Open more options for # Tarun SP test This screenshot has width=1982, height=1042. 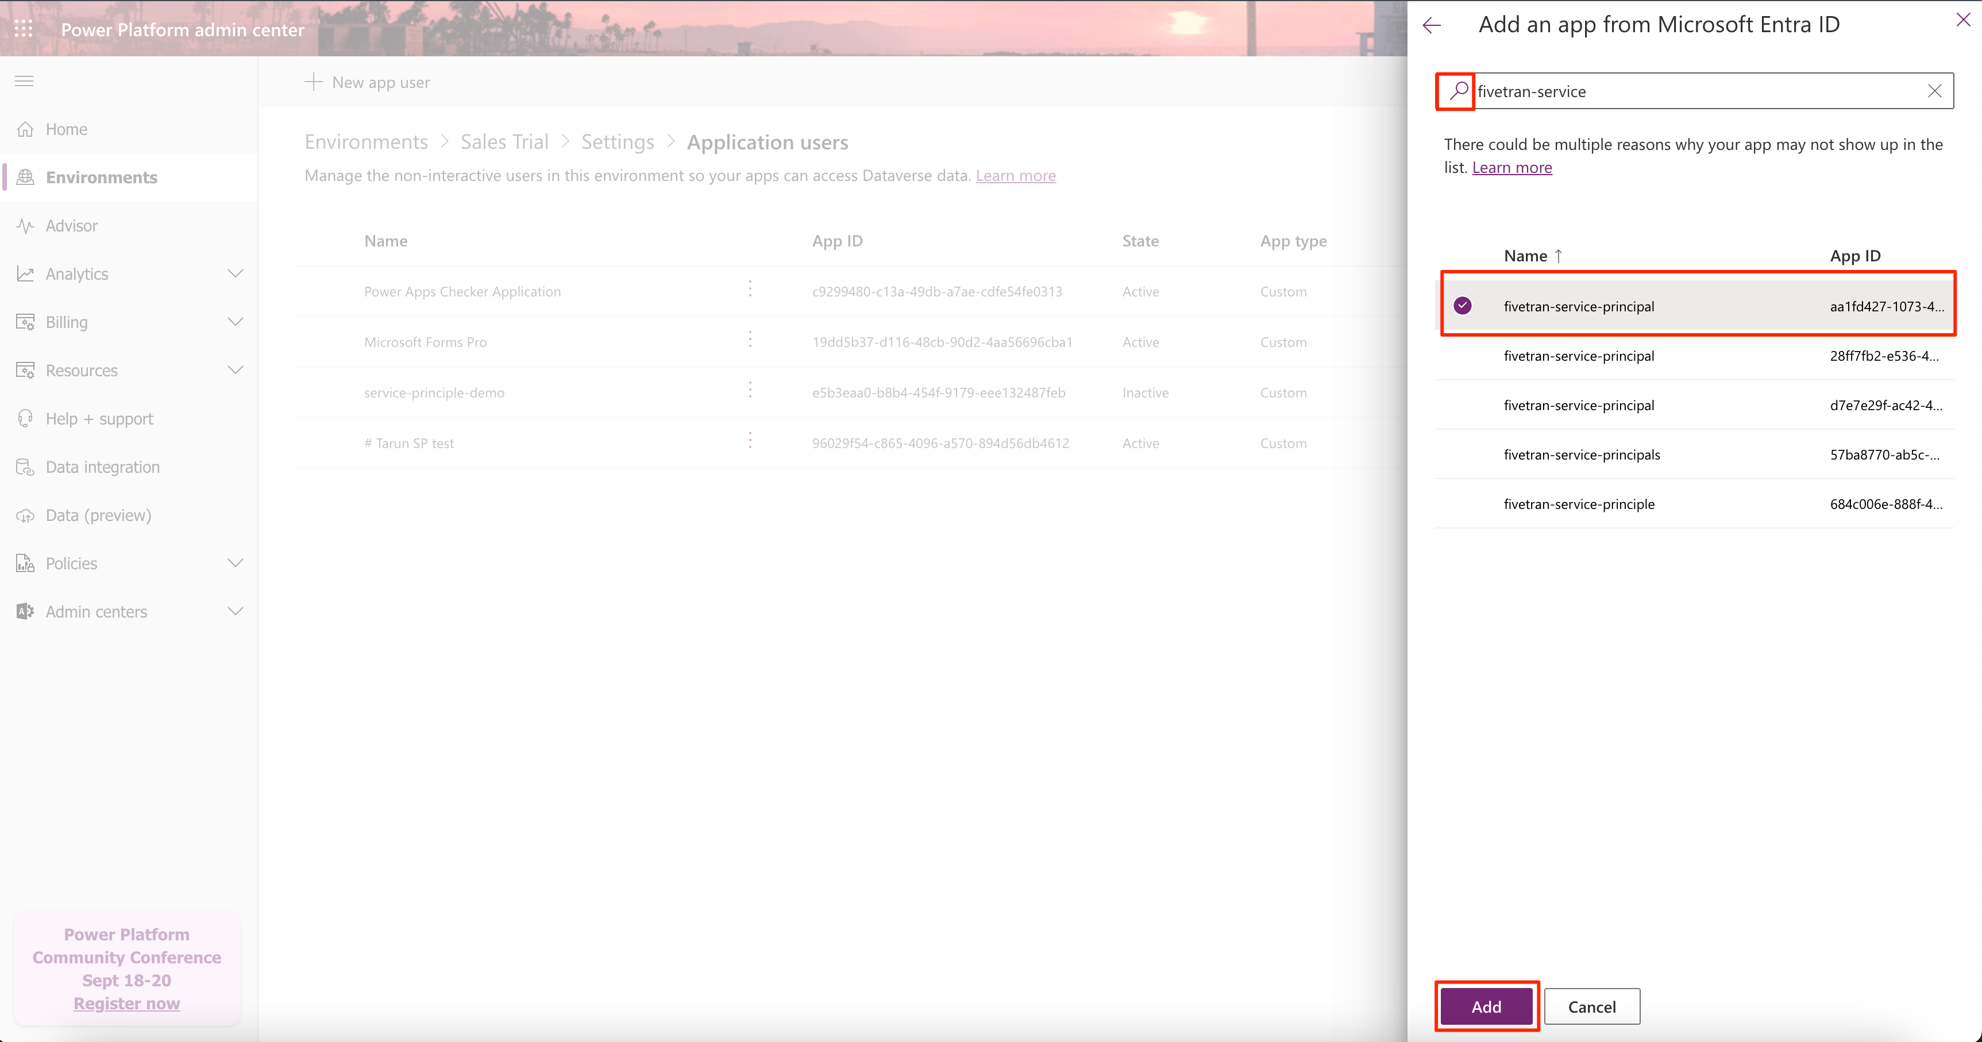[750, 440]
